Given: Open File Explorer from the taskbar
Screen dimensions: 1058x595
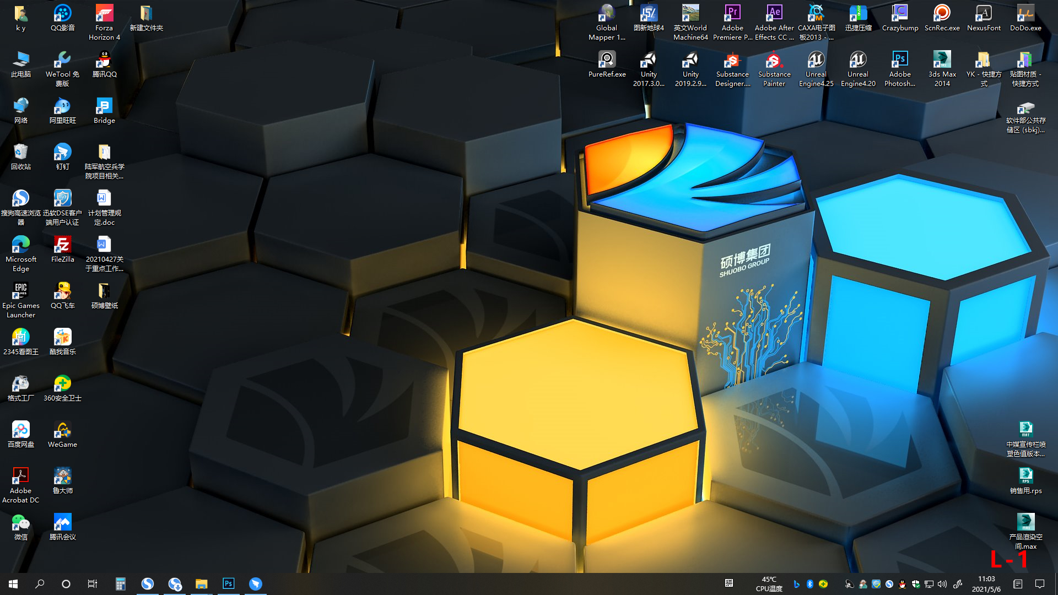Looking at the screenshot, I should 201,584.
